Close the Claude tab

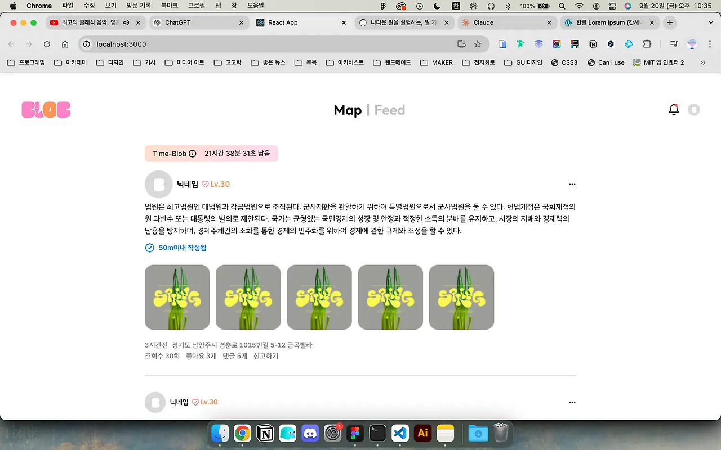549,22
